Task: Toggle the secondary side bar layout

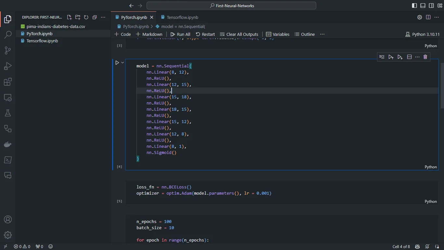Action: coord(431,6)
